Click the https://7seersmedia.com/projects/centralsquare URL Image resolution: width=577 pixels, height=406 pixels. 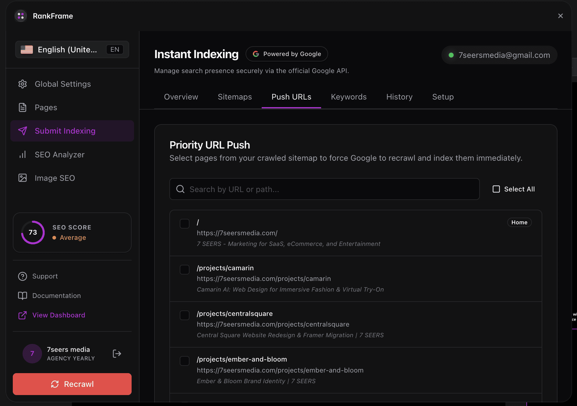273,324
